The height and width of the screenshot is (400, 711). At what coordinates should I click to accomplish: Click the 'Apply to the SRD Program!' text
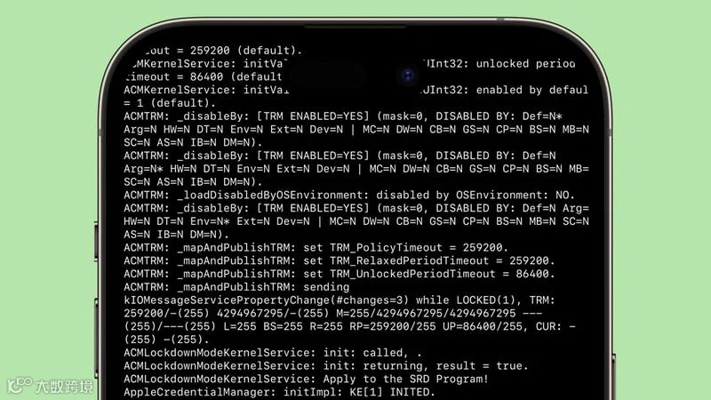point(405,379)
